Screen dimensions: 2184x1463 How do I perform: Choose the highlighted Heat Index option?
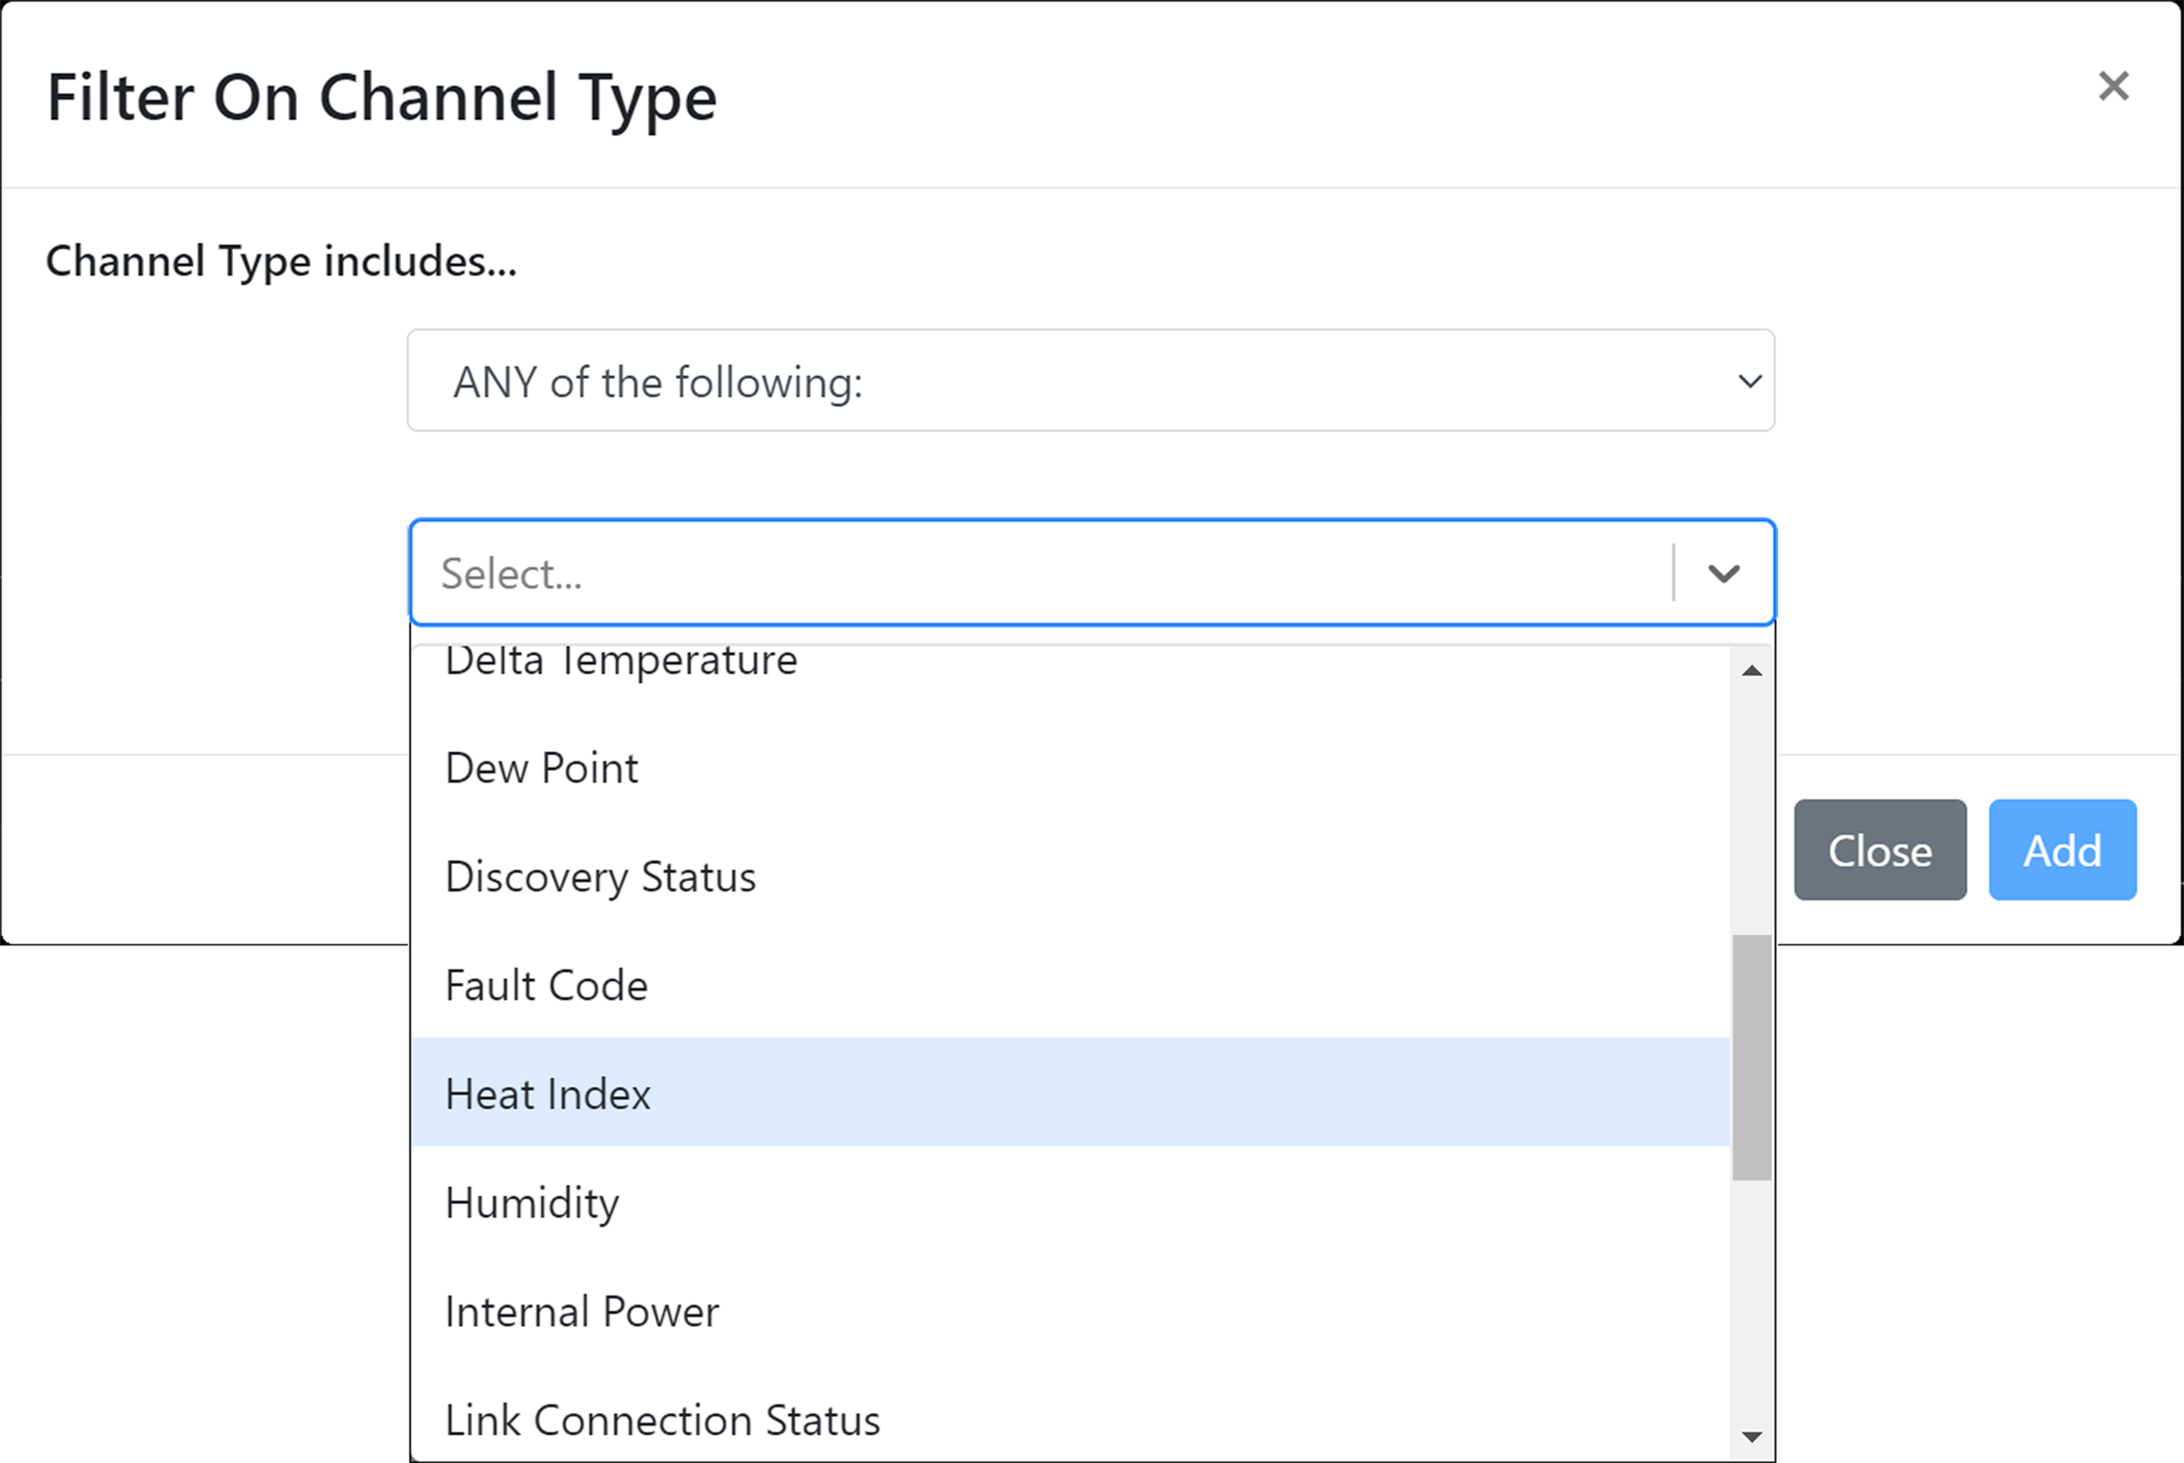tap(548, 1095)
